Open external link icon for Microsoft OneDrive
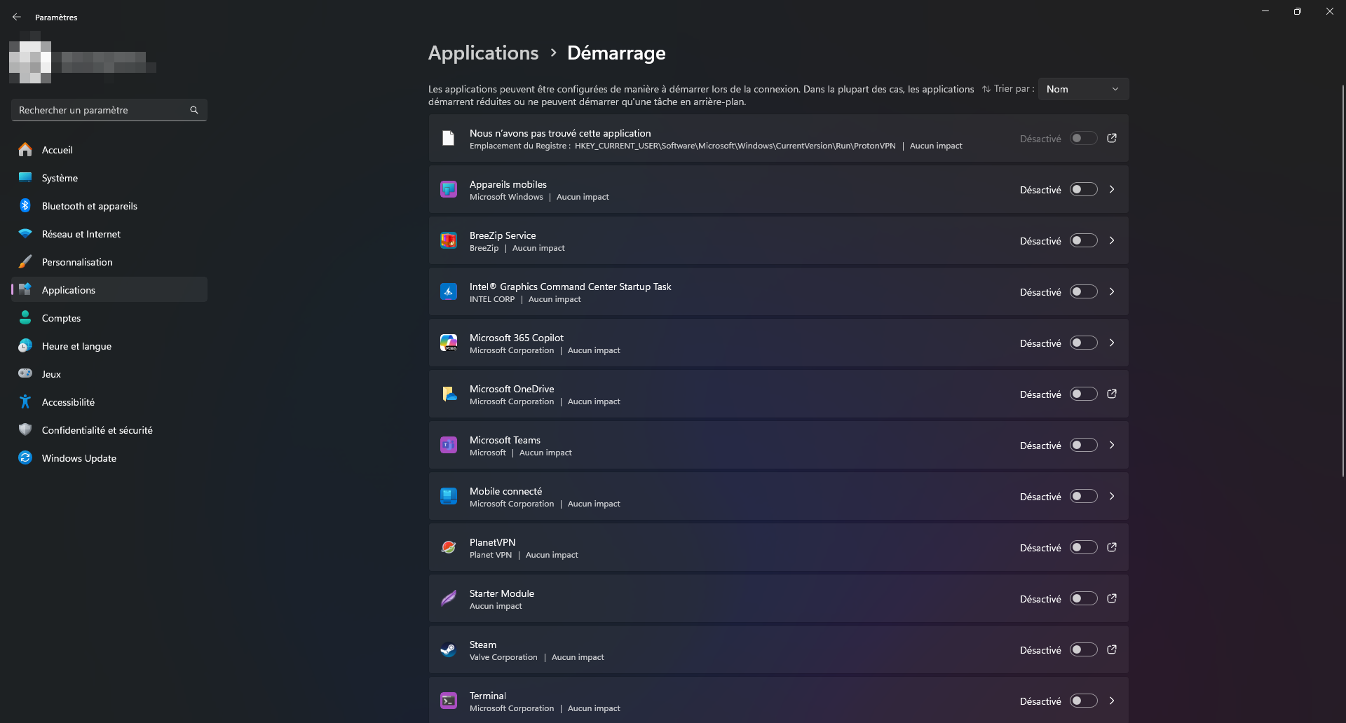 (1112, 394)
